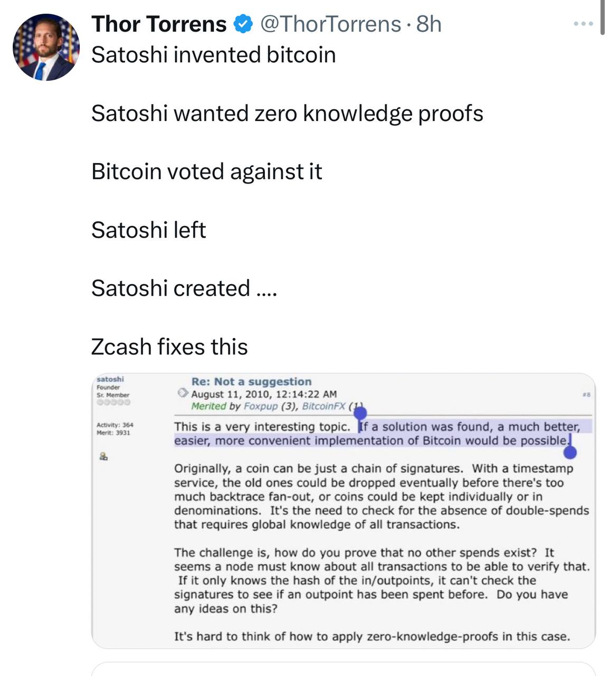Click the Foxpup merit link
This screenshot has height=676, width=609.
click(x=261, y=406)
